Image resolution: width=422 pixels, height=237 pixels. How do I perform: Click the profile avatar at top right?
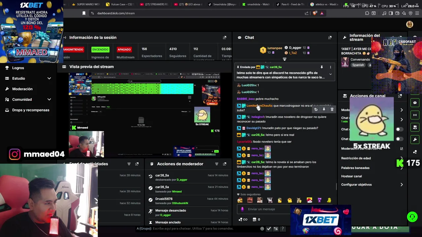pos(410,24)
